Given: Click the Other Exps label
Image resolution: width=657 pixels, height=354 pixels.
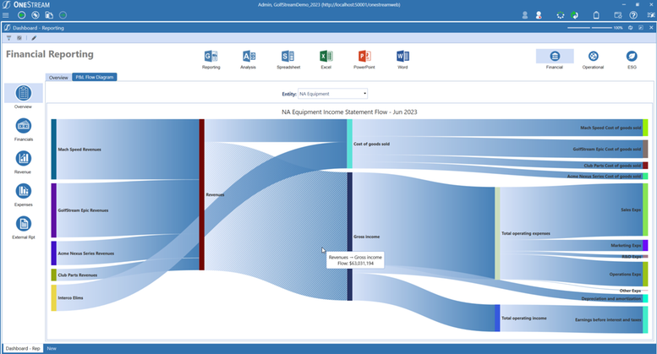Looking at the screenshot, I should pos(631,291).
